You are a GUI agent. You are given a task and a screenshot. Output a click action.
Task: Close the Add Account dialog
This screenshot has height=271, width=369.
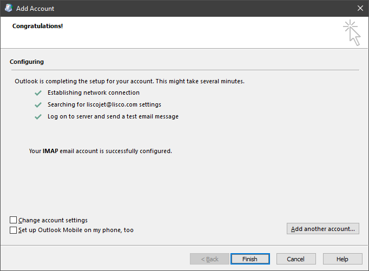tap(360, 8)
